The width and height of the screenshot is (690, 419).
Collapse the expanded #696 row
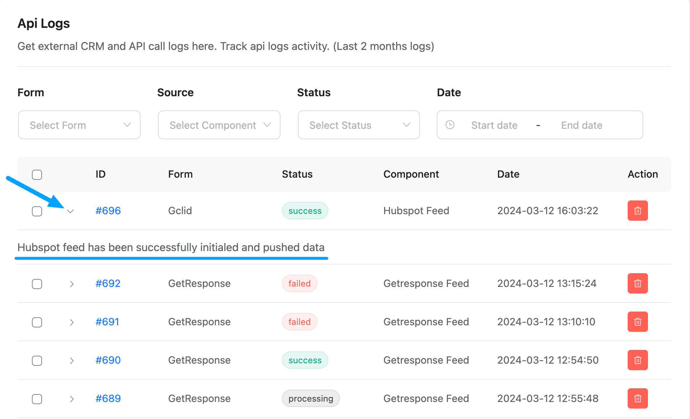(x=71, y=211)
